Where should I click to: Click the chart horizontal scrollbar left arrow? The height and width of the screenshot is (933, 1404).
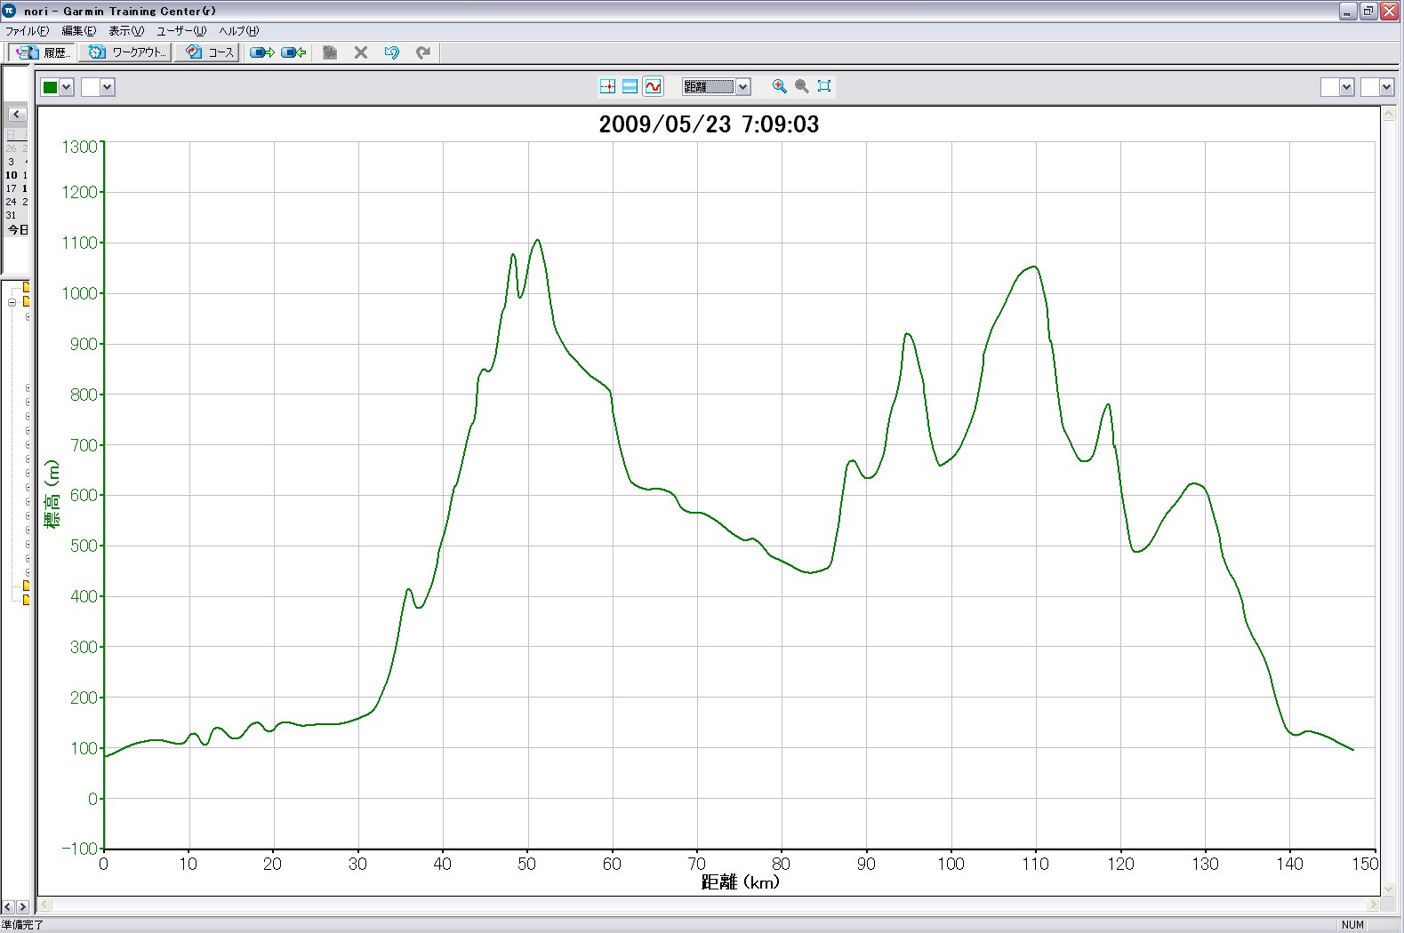[x=44, y=905]
